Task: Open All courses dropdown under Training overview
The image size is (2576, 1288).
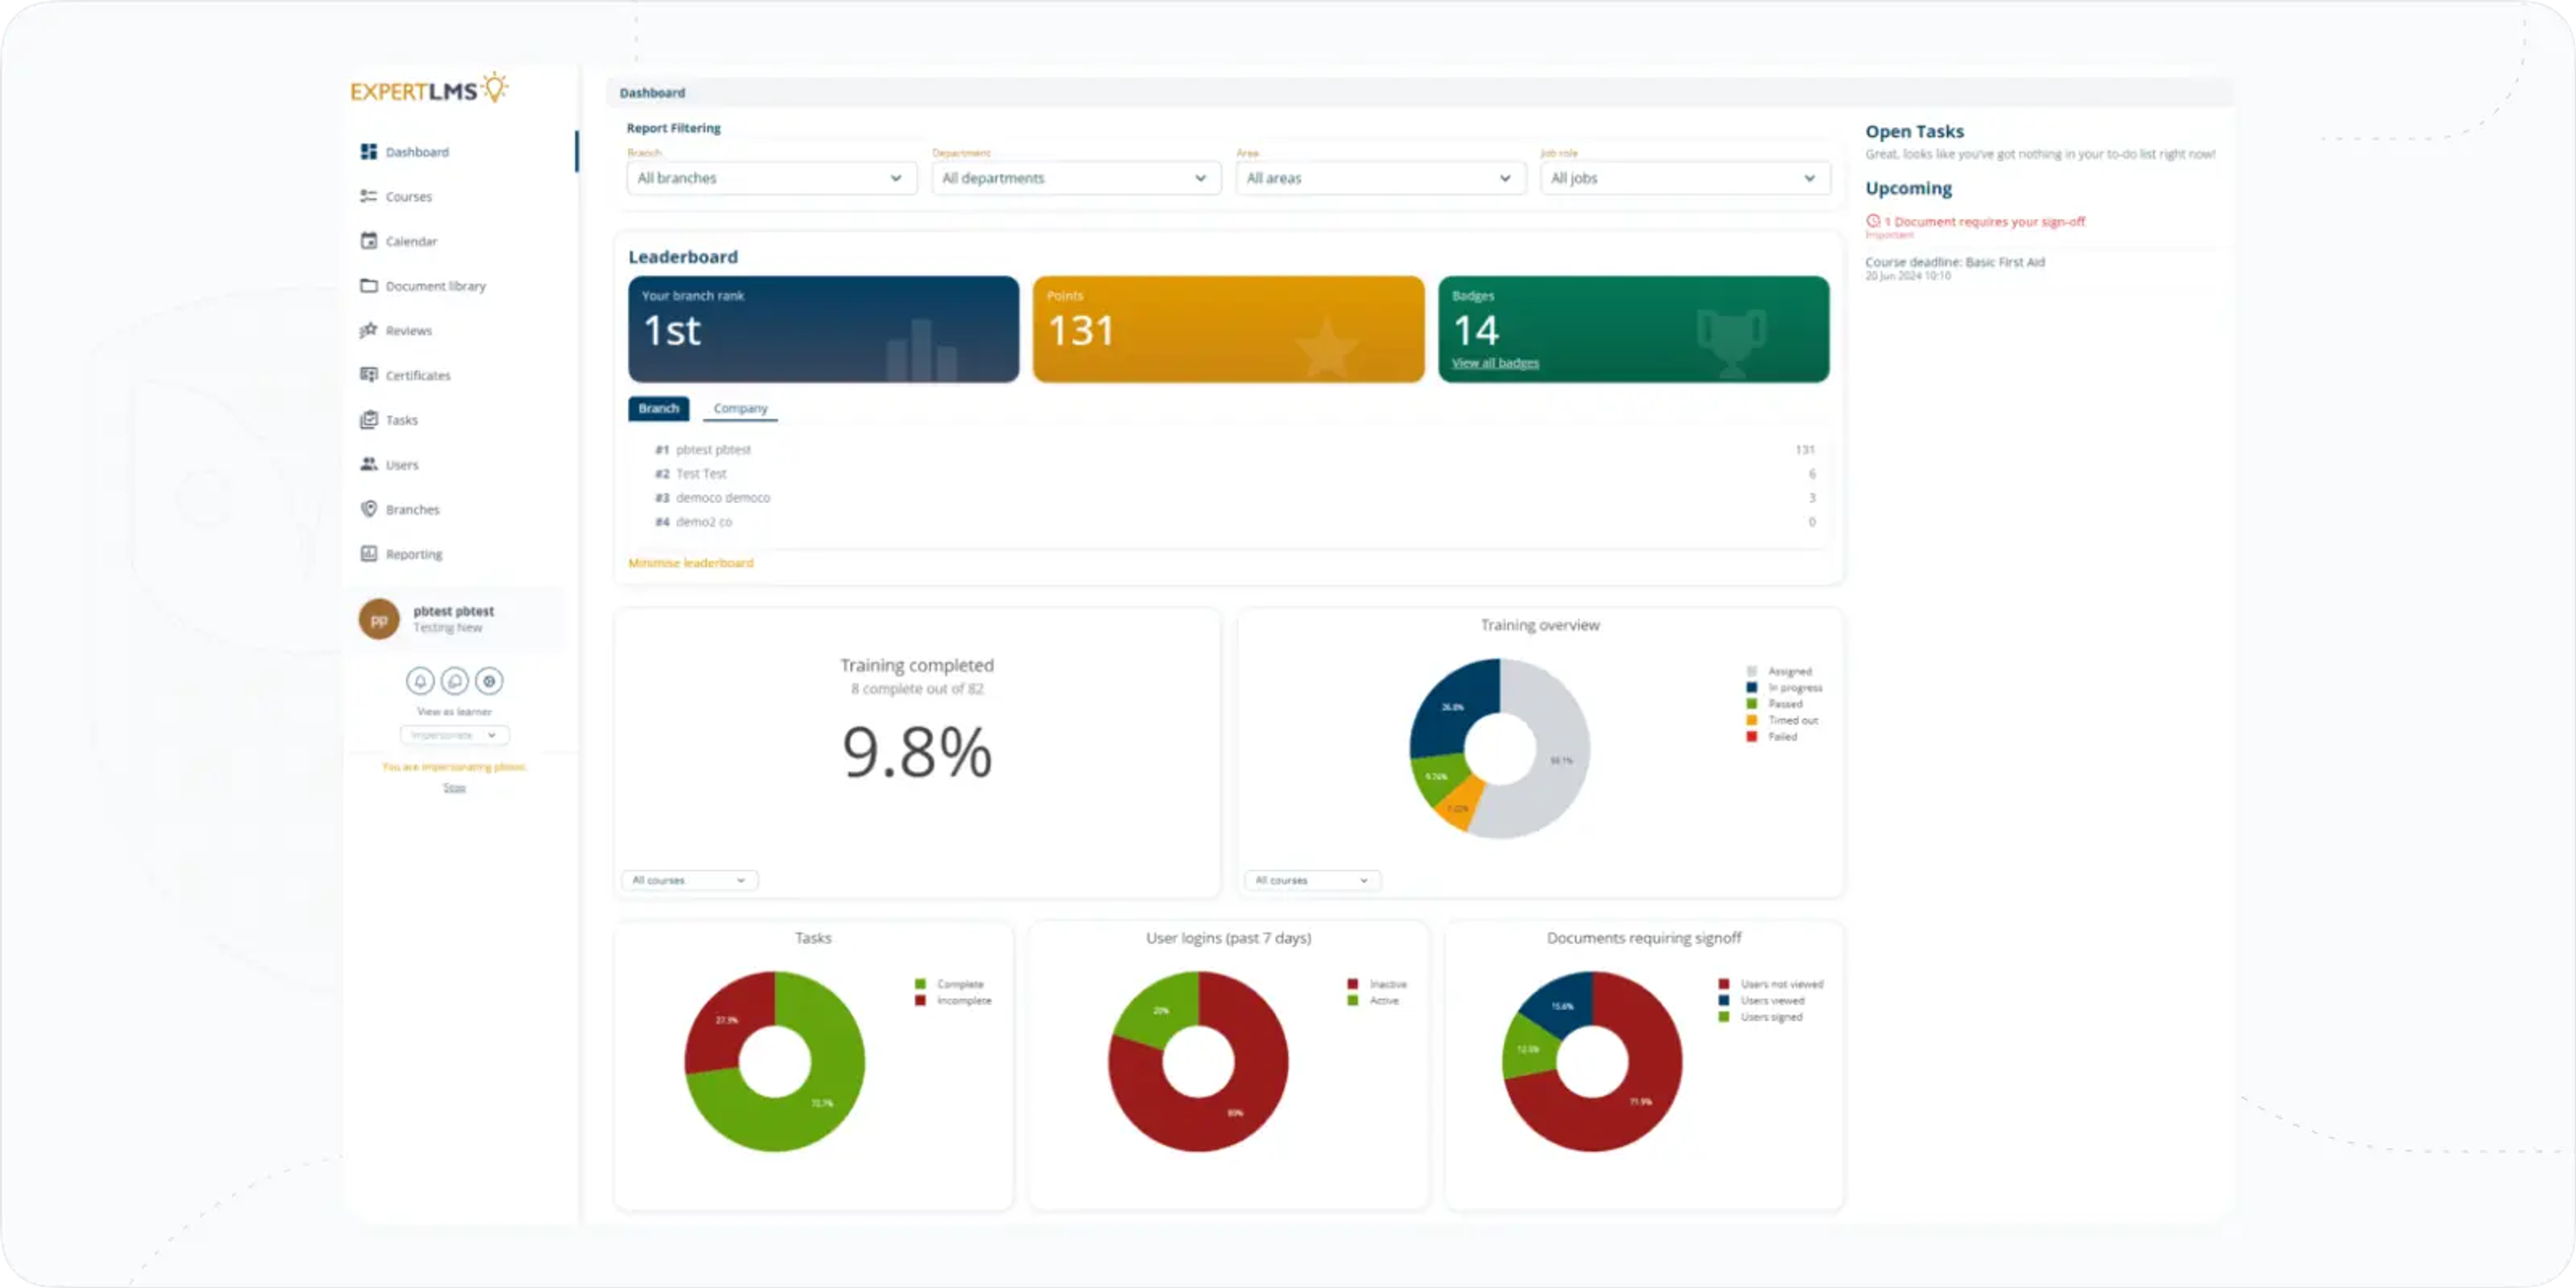Action: coord(1312,880)
